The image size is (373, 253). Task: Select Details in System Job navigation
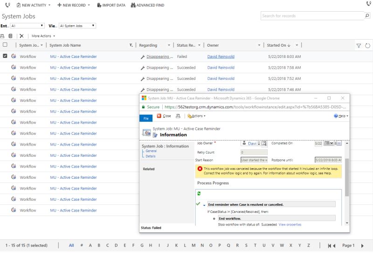(x=150, y=156)
